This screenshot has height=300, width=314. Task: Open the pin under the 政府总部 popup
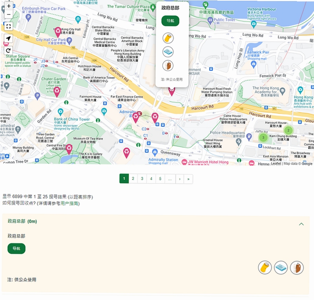click(x=172, y=91)
